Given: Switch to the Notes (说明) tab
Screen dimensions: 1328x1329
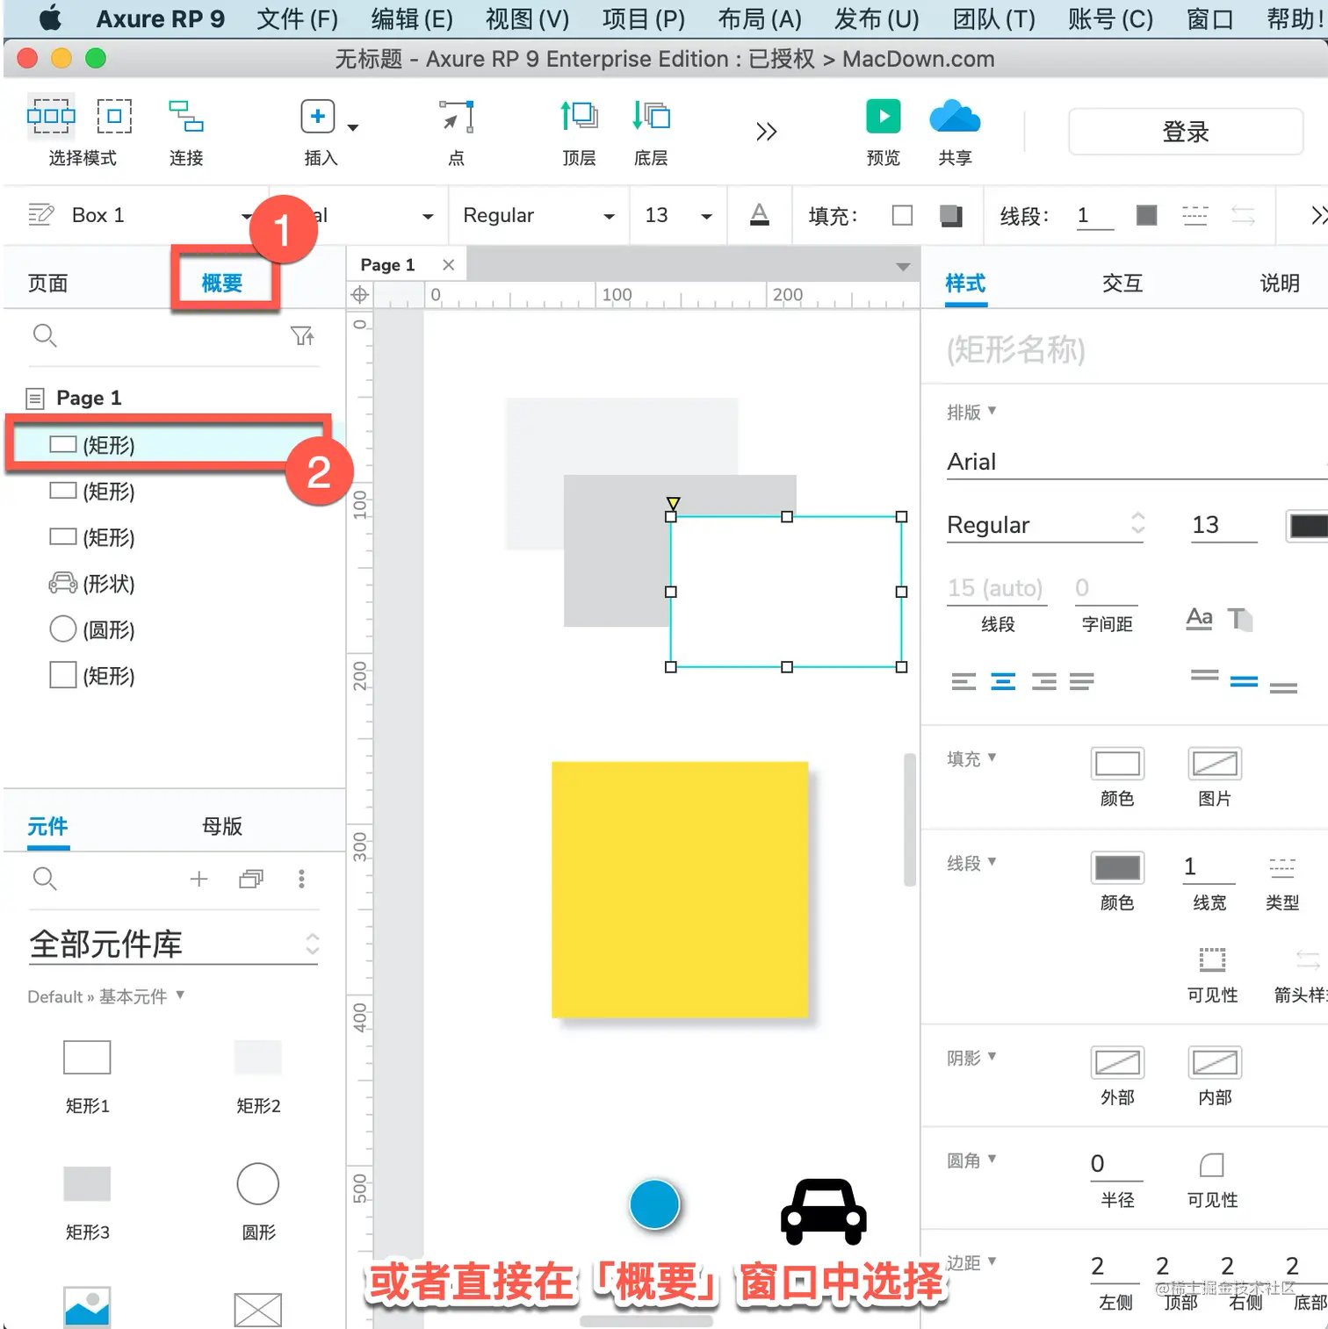Looking at the screenshot, I should pos(1280,284).
